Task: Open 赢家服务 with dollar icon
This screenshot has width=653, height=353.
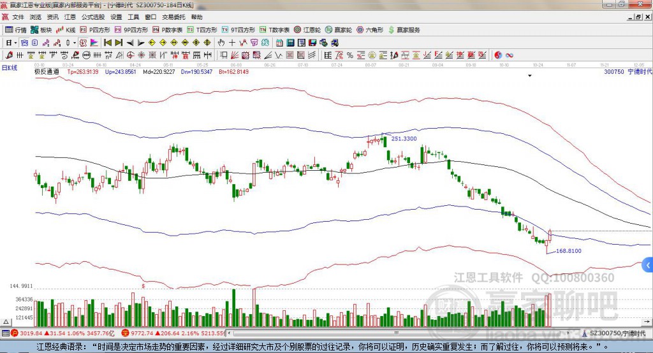Action: (404, 30)
